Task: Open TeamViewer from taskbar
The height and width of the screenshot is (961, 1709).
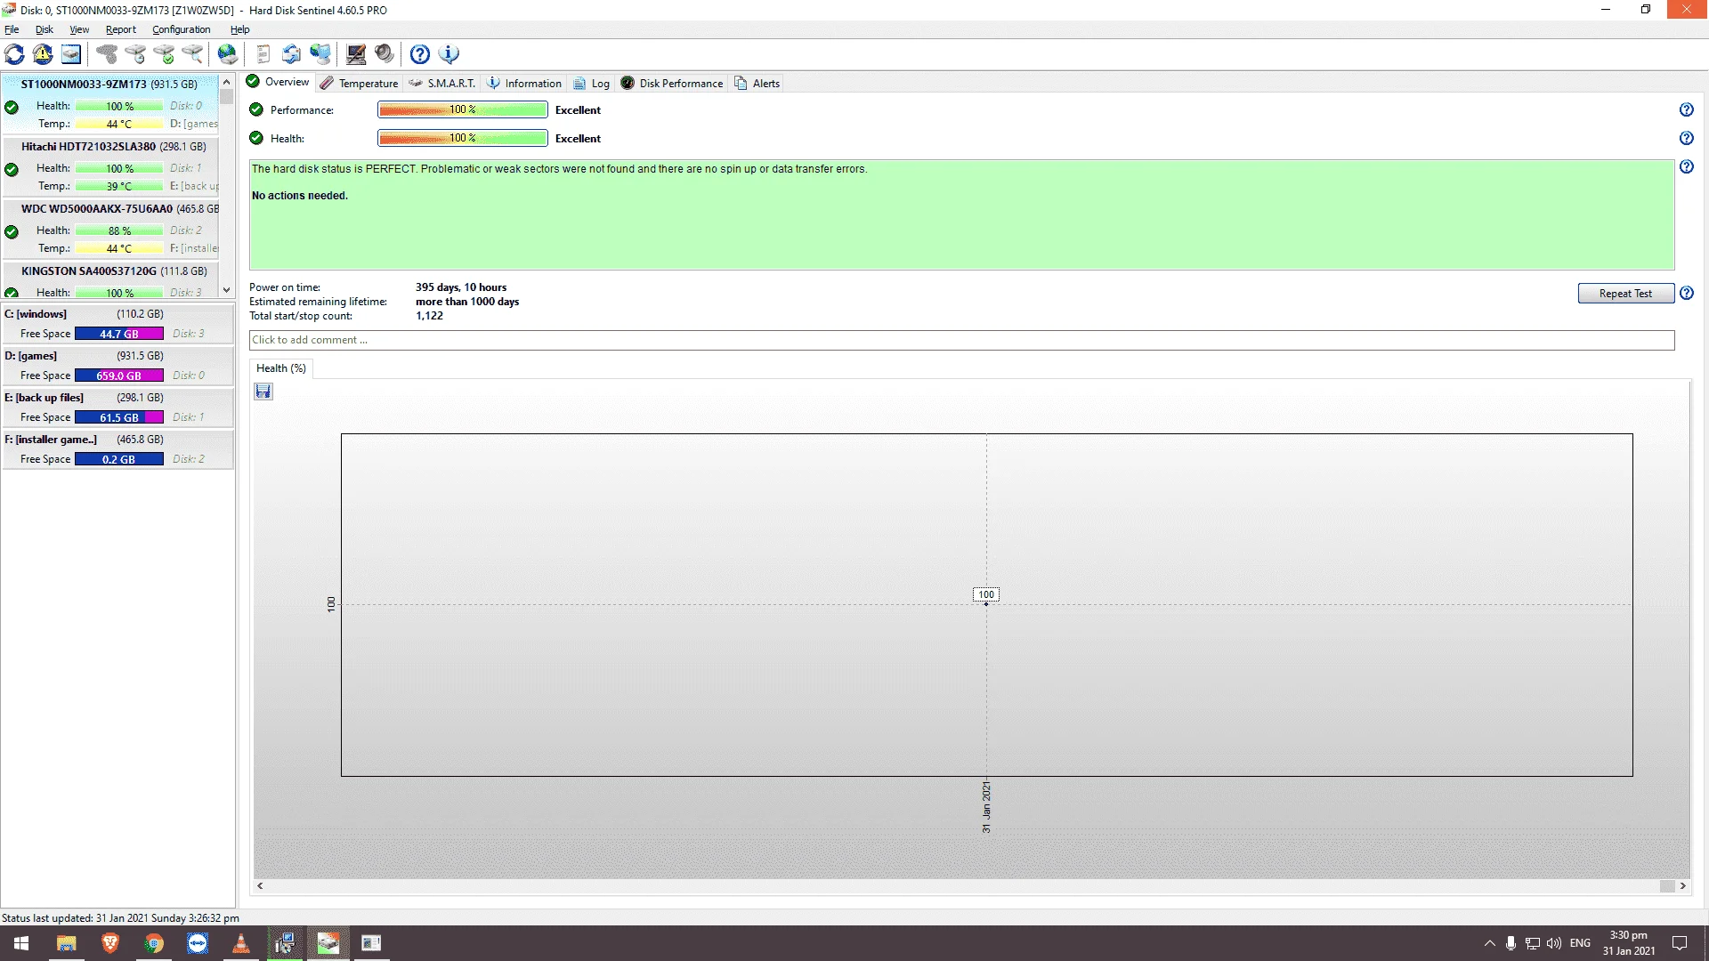Action: (198, 943)
